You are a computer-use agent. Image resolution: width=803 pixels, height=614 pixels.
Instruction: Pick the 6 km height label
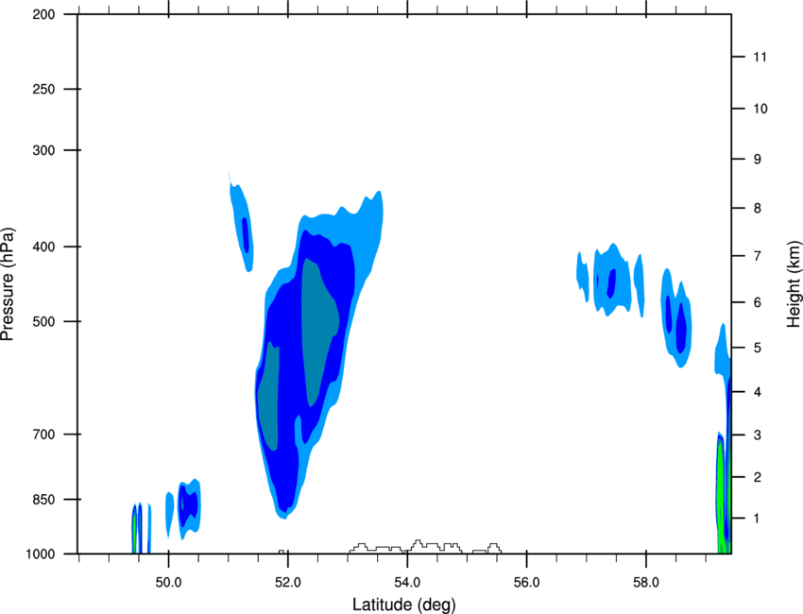758,302
